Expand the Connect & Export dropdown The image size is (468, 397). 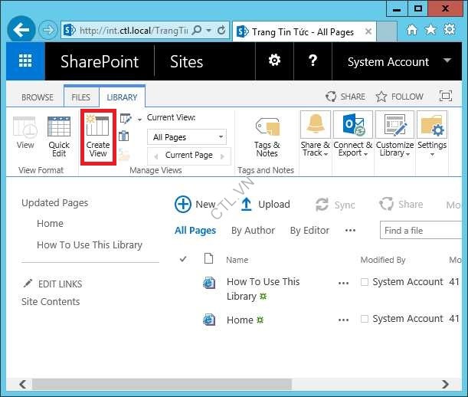(352, 136)
